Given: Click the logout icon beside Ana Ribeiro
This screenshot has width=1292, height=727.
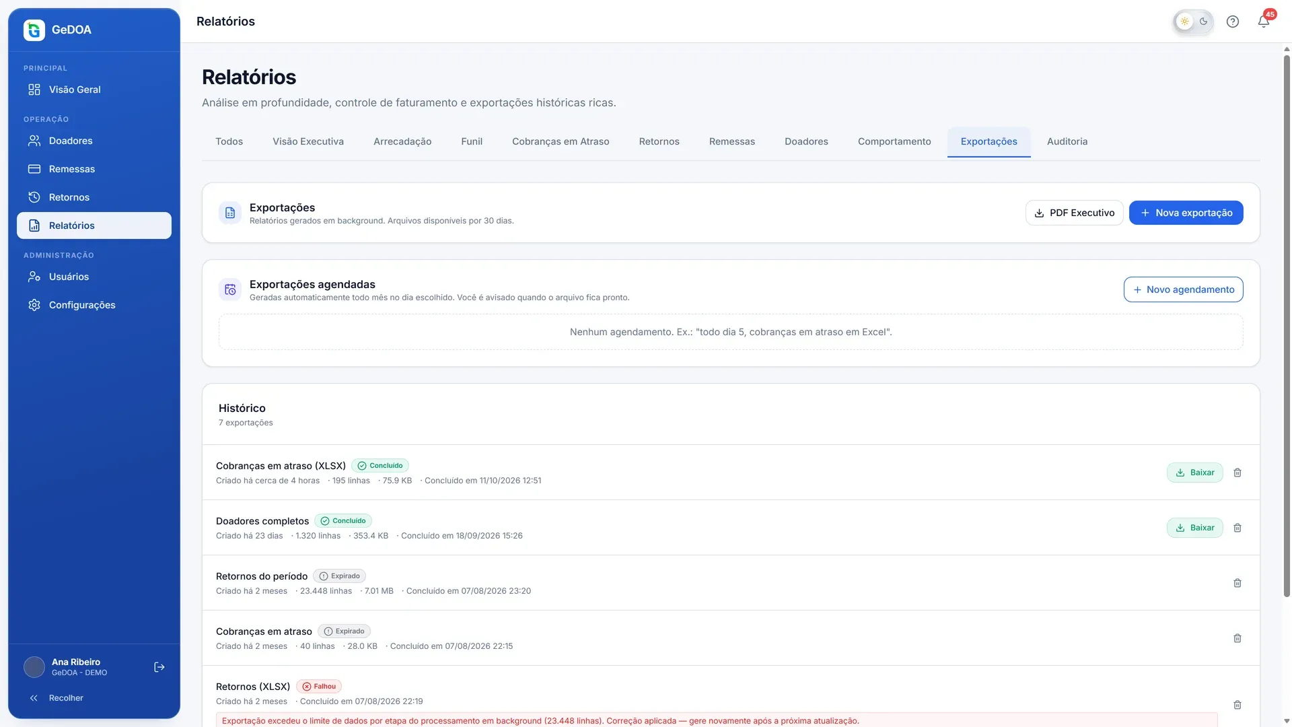Looking at the screenshot, I should (x=159, y=667).
